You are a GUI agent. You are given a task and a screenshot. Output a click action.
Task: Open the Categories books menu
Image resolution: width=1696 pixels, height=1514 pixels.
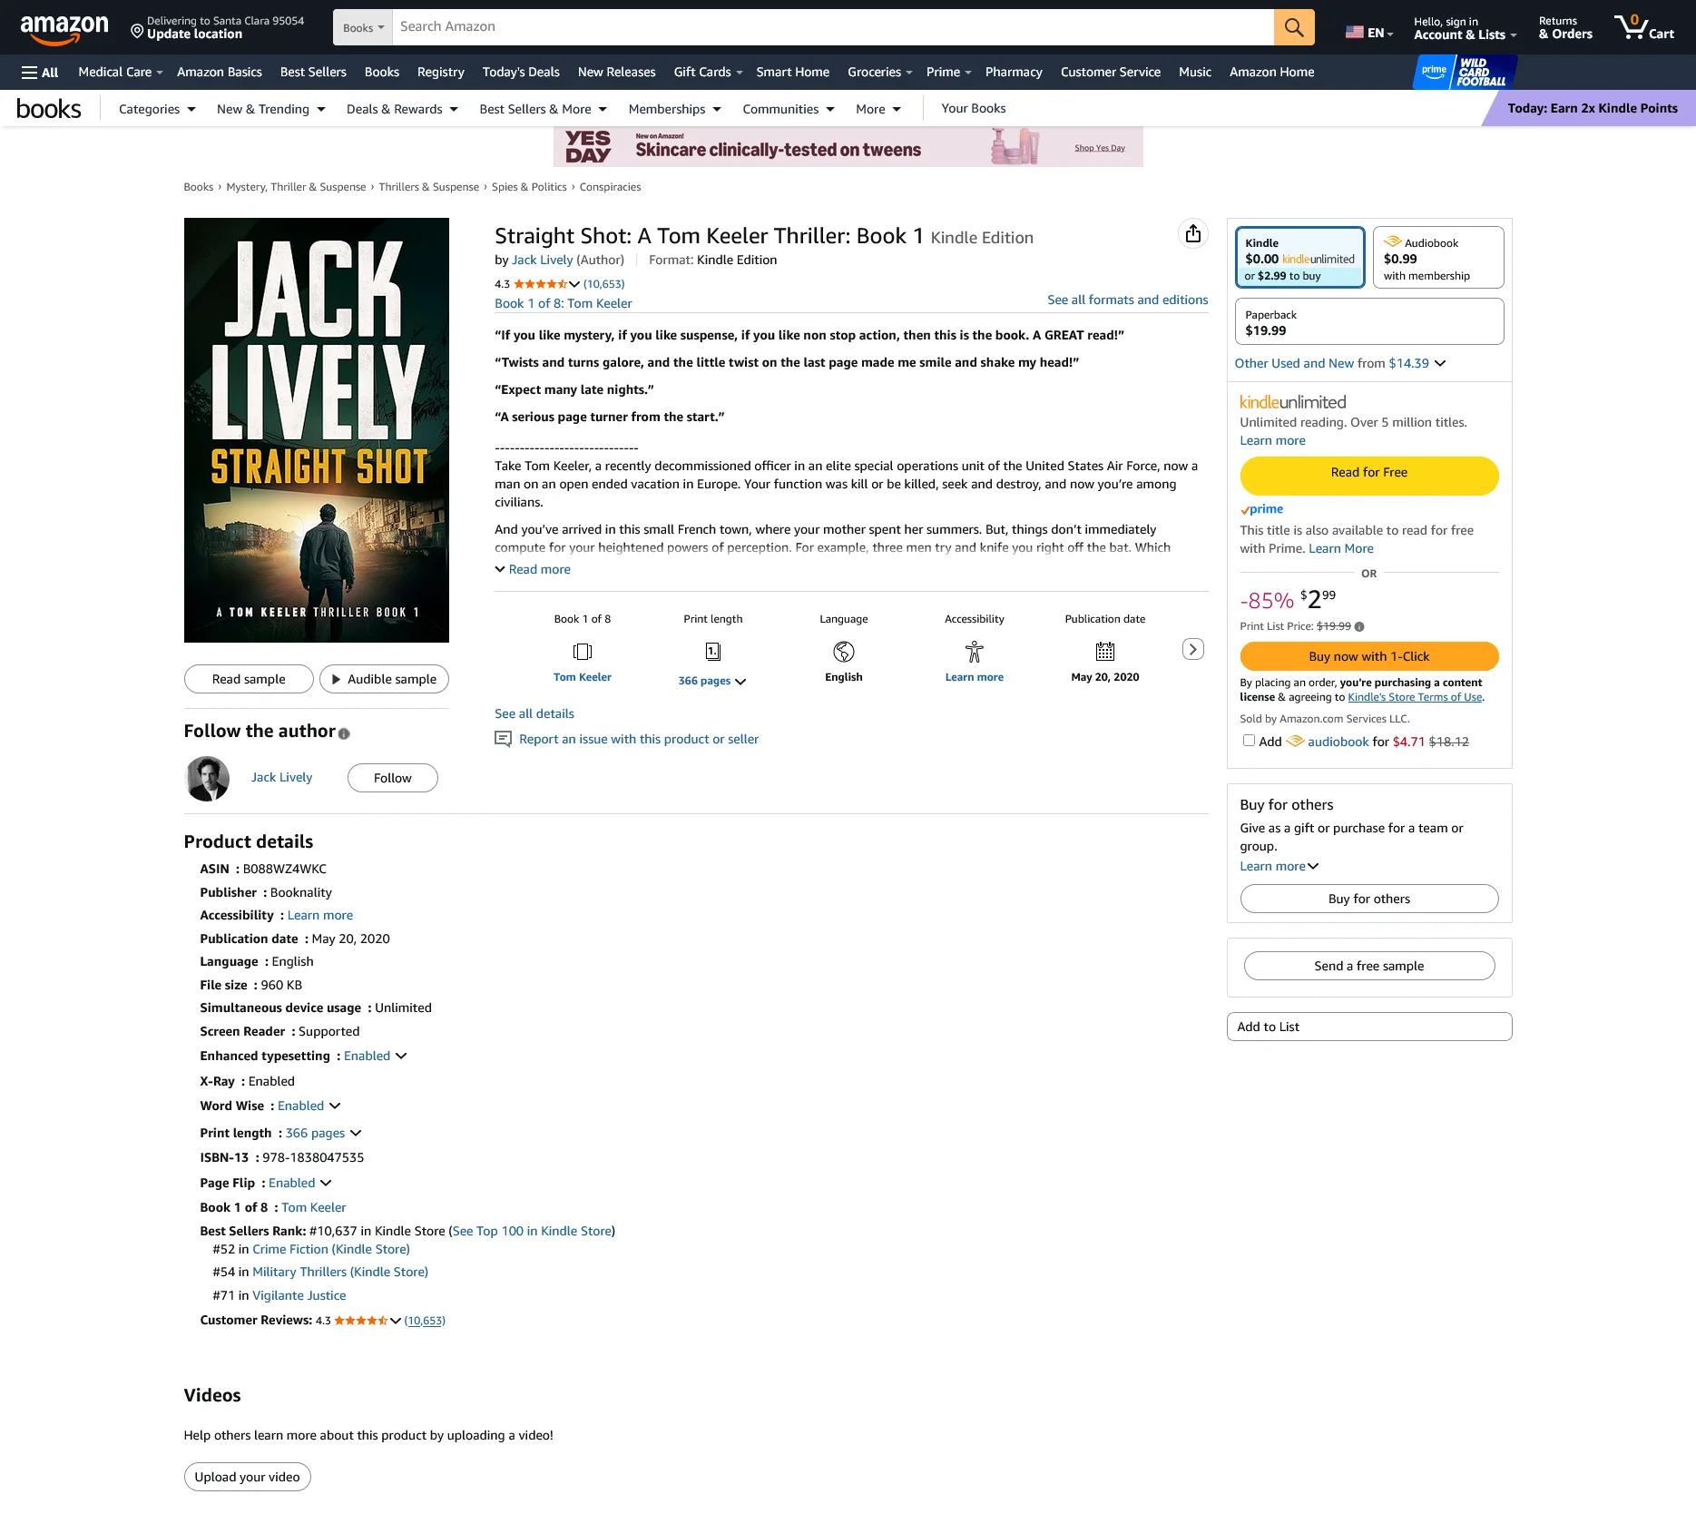(x=157, y=109)
